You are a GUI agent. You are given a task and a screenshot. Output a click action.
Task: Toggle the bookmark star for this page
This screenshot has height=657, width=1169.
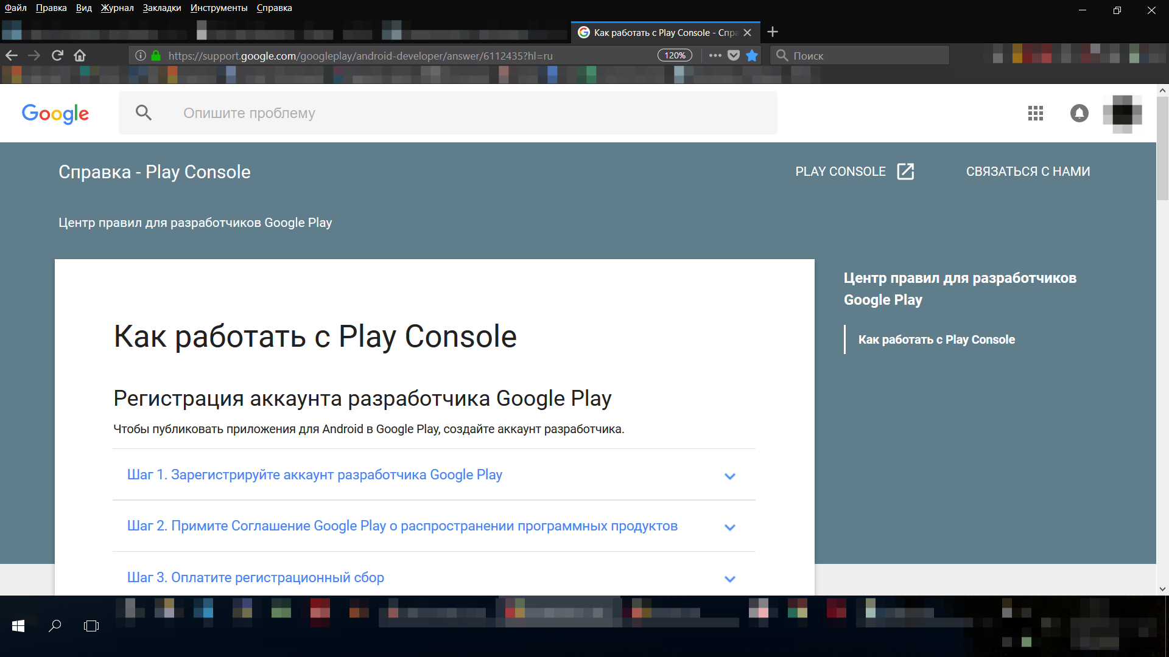752,55
